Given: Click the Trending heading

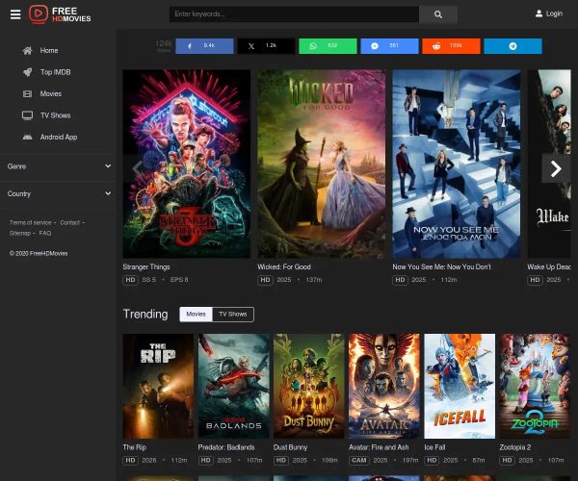Looking at the screenshot, I should click(145, 315).
